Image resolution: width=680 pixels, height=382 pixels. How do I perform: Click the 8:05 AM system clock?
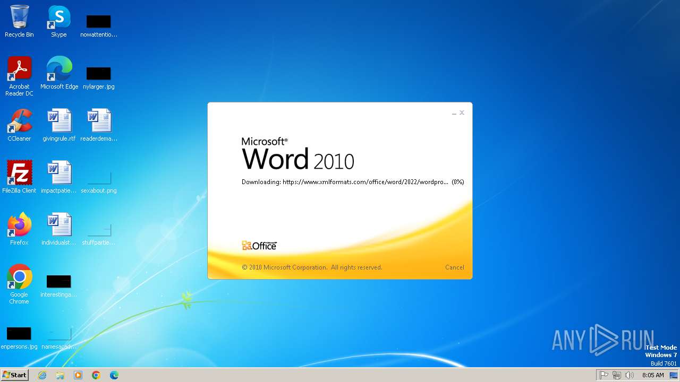(653, 375)
